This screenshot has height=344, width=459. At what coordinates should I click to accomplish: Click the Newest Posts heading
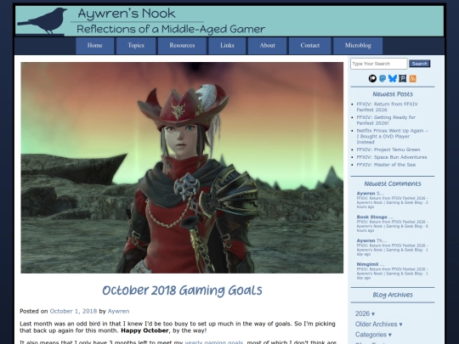click(x=393, y=94)
